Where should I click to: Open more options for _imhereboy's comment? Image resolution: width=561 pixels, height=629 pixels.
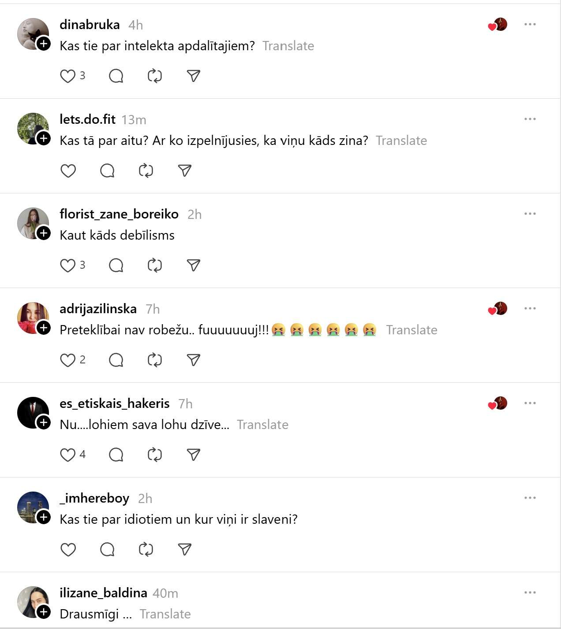point(530,498)
